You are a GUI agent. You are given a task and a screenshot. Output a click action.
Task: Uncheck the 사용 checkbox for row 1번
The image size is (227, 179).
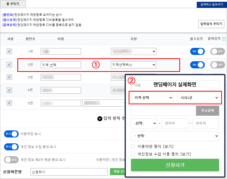coord(9,51)
